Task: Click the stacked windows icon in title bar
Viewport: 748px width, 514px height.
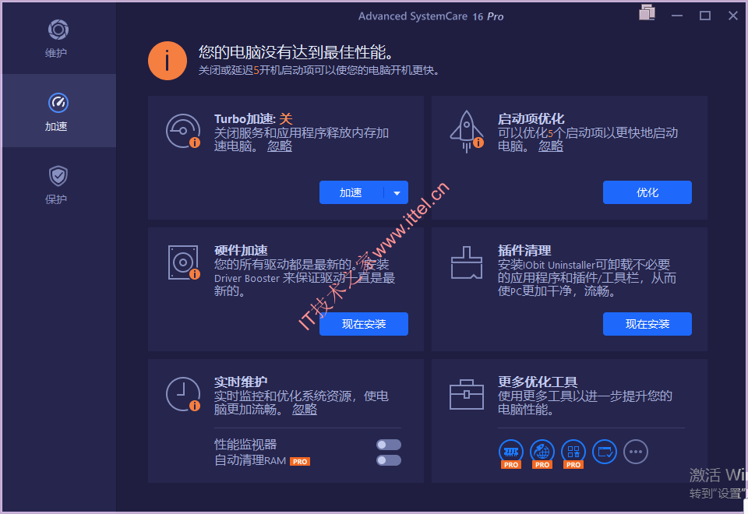Action: (647, 12)
